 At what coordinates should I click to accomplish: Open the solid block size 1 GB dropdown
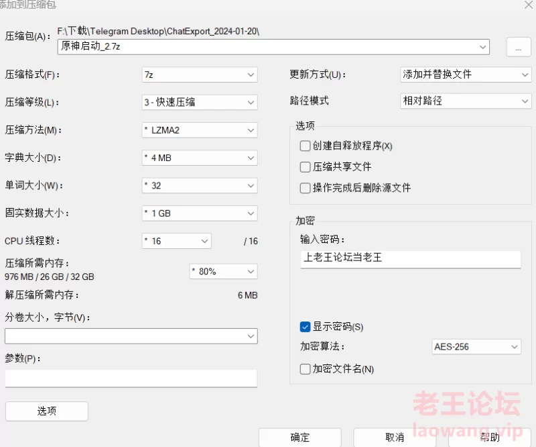click(x=200, y=213)
